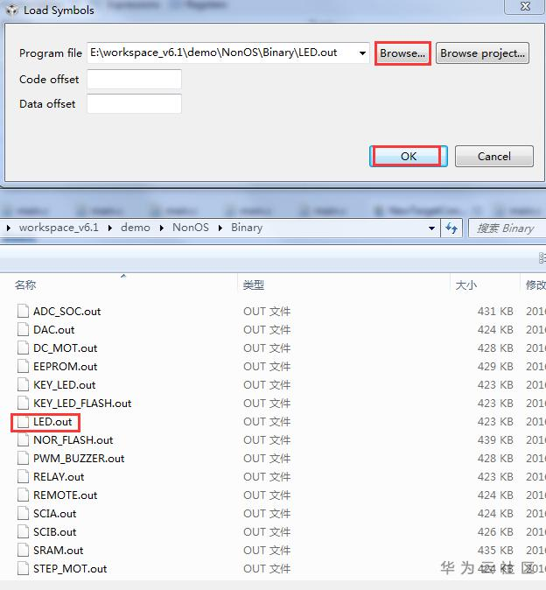Sort by the 类型 column header
The height and width of the screenshot is (590, 546).
click(253, 284)
